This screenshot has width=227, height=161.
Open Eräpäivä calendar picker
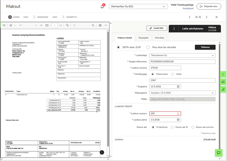(x=178, y=87)
